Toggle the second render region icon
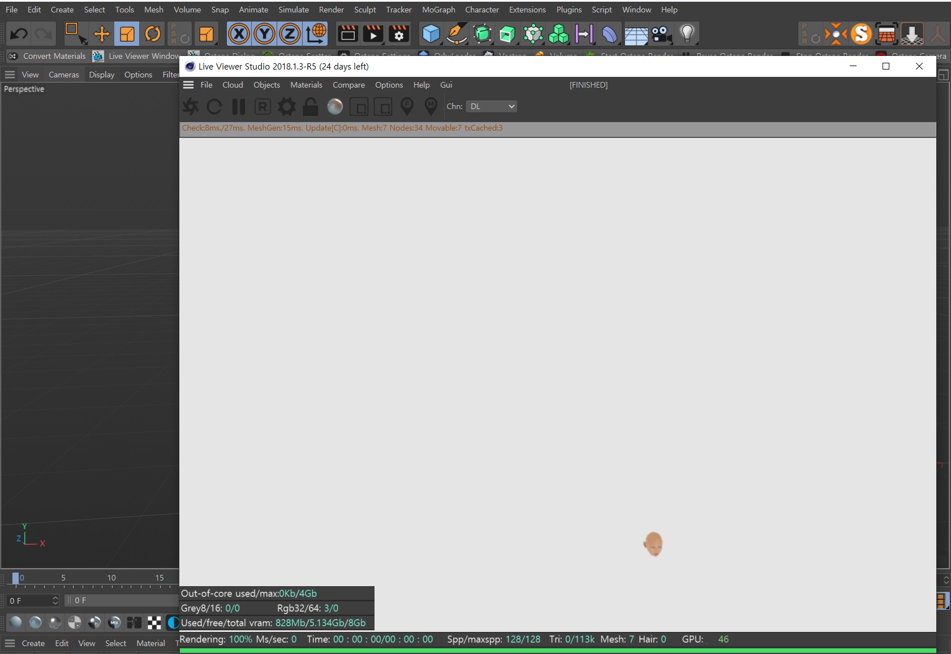Viewport: 951px width, 654px height. point(383,106)
